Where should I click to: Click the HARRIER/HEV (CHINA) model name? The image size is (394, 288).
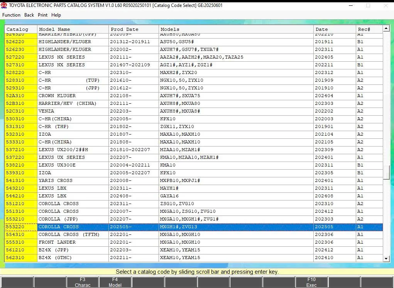coord(68,103)
